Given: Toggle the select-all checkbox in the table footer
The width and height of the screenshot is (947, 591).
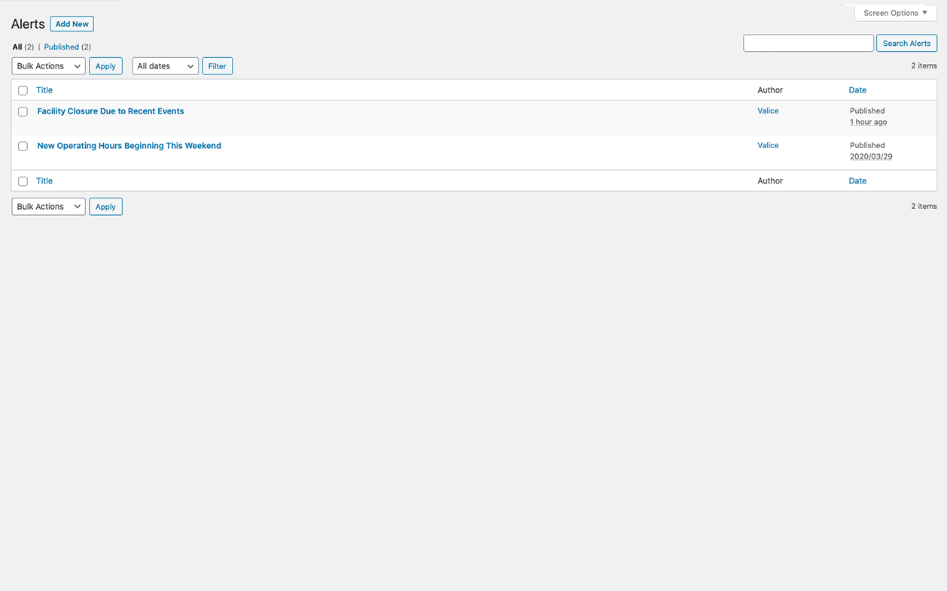Looking at the screenshot, I should [23, 181].
